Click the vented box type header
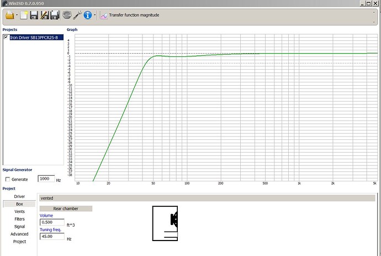The width and height of the screenshot is (381, 256). click(x=207, y=198)
